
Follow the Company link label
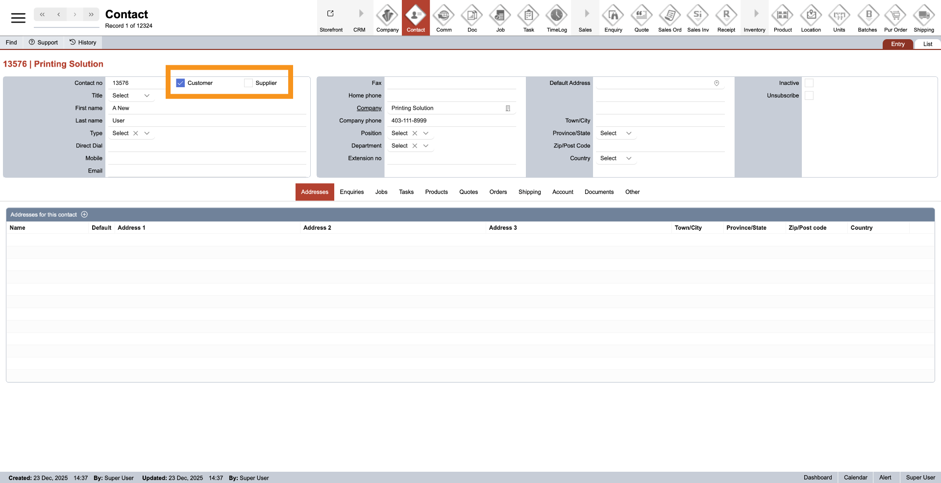pos(369,108)
